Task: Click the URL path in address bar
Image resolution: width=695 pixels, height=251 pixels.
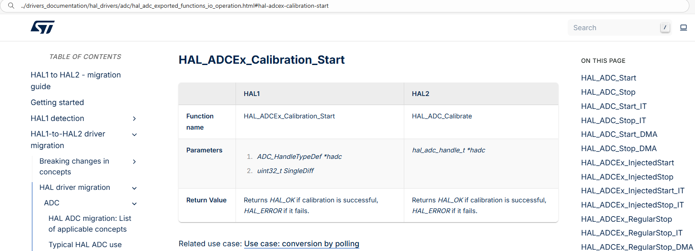Action: point(175,6)
